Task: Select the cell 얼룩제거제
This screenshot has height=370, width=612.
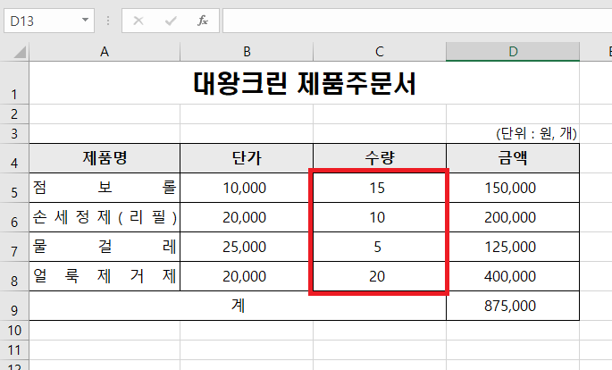Action: [105, 276]
